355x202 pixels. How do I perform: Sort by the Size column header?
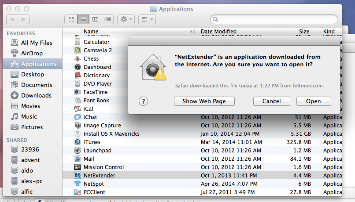pos(296,31)
